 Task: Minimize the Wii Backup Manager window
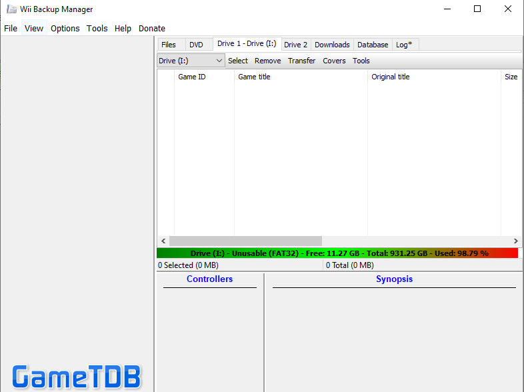coord(447,9)
